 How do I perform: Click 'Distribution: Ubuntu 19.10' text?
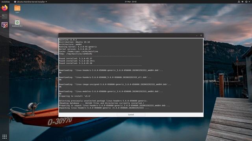tap(74, 42)
